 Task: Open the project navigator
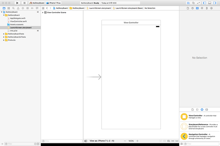(4, 8)
